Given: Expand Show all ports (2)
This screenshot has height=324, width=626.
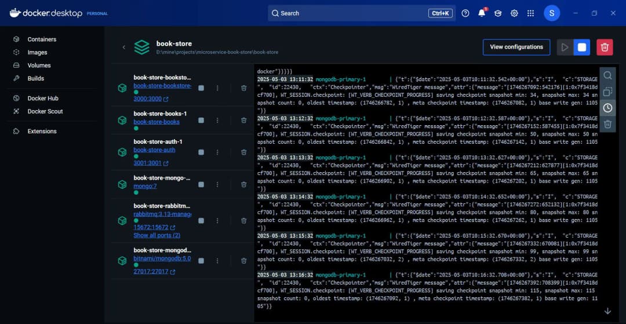Looking at the screenshot, I should (x=156, y=235).
